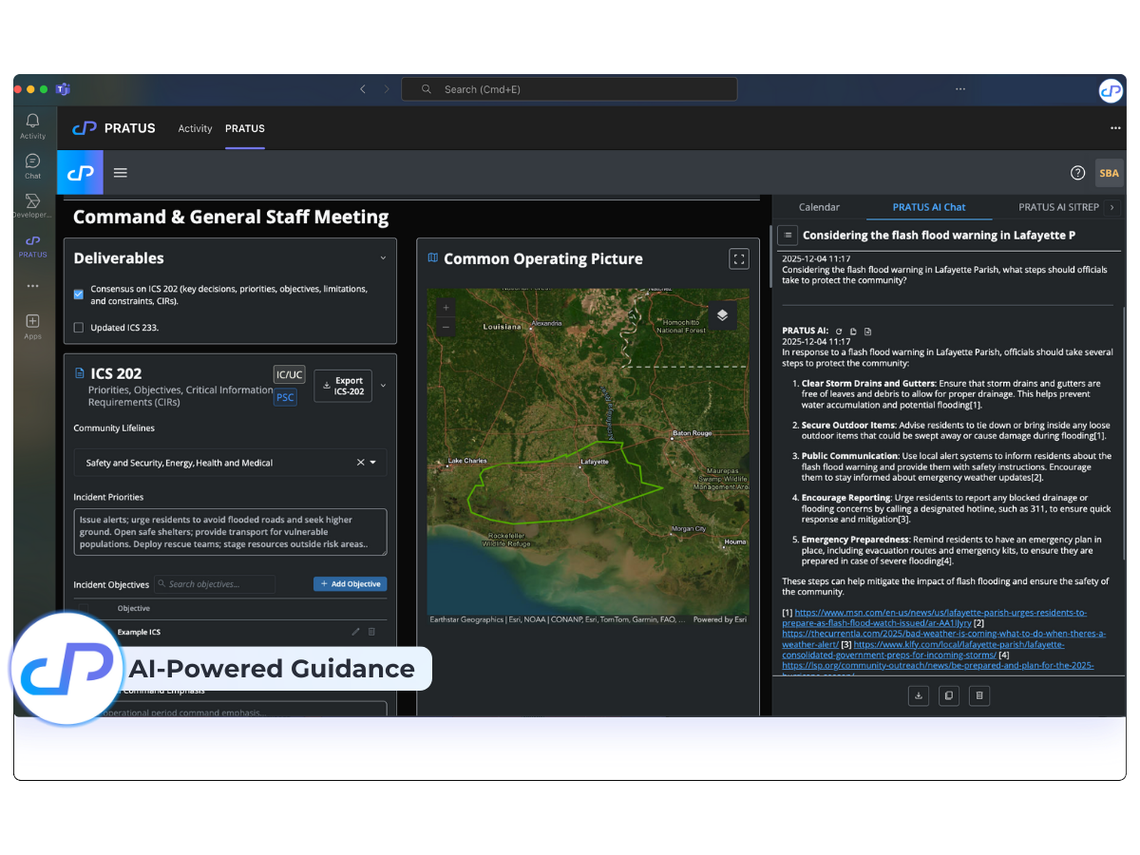Check the Updated ICS 233 deliverable

76,327
